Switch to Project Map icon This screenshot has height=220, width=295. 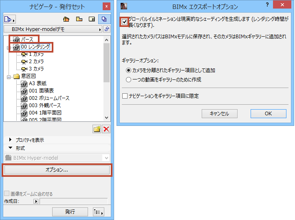coord(66,19)
